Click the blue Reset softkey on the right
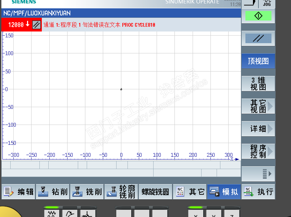The width and height of the screenshot is (291, 217). pos(258,38)
